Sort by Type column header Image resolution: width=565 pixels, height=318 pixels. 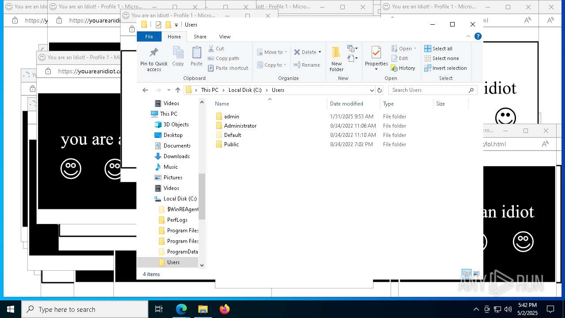(388, 104)
